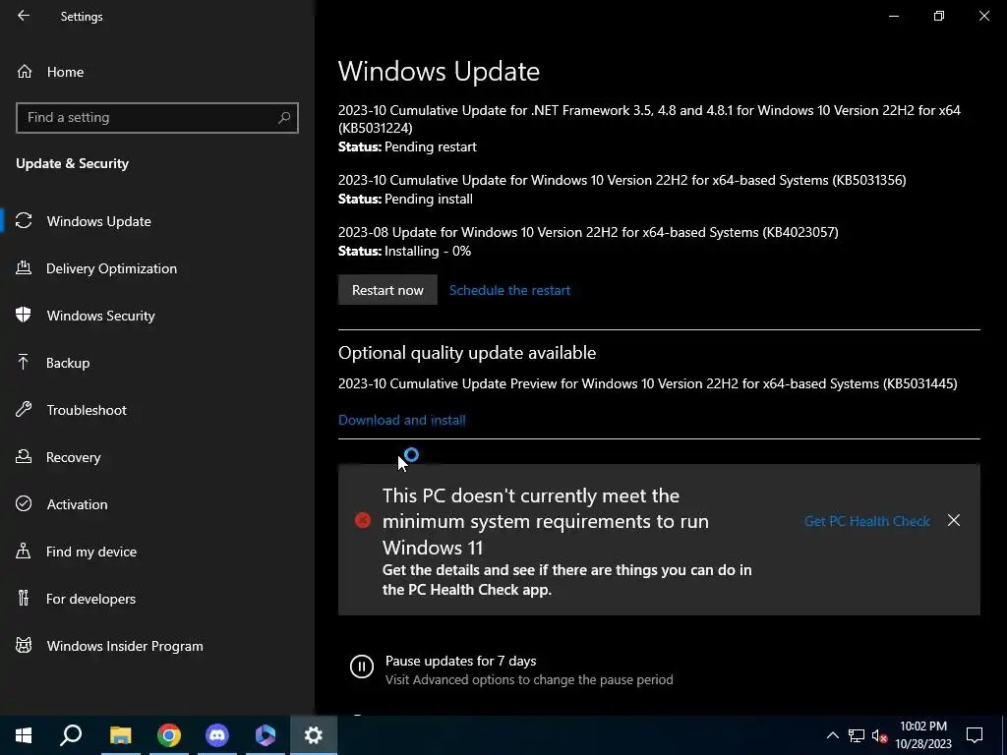Open the Home settings page
1007x755 pixels.
(65, 72)
